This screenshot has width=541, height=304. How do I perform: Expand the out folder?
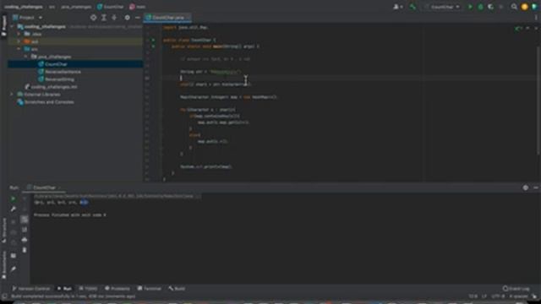19,41
